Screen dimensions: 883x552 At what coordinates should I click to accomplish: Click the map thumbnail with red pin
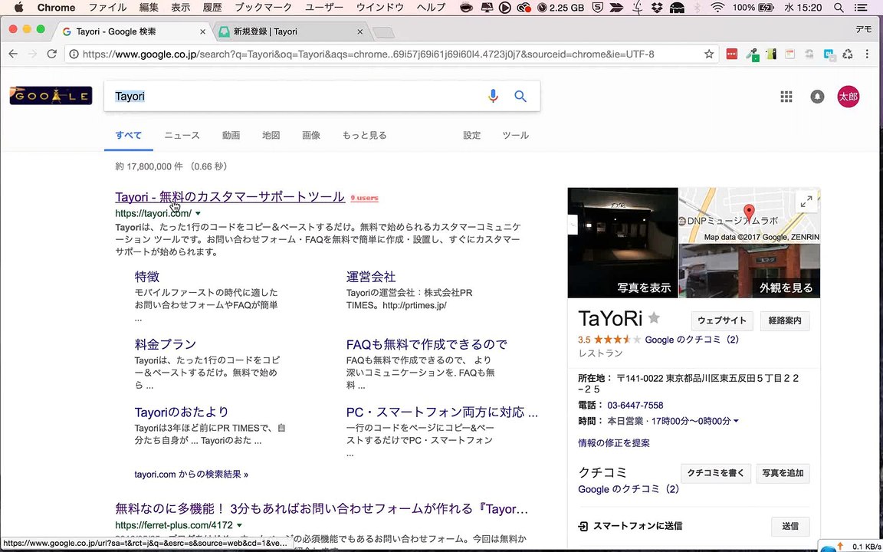tap(750, 215)
